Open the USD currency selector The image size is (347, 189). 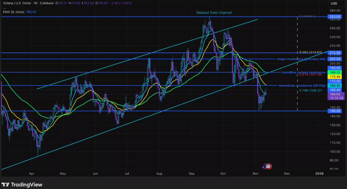[334, 3]
